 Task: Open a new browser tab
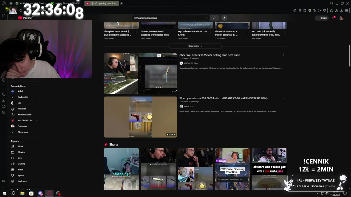(x=121, y=3)
